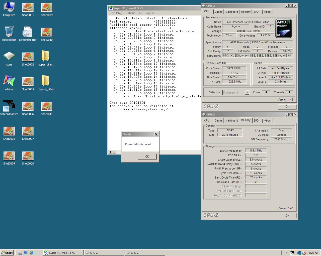Image resolution: width=321 pixels, height=256 pixels.
Task: Click the Checksum D71C16D1 line
Action: click(x=127, y=103)
